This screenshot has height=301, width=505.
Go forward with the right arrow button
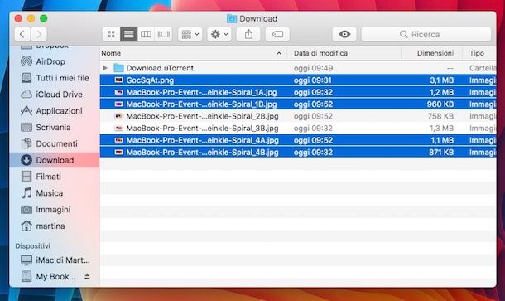pyautogui.click(x=39, y=34)
